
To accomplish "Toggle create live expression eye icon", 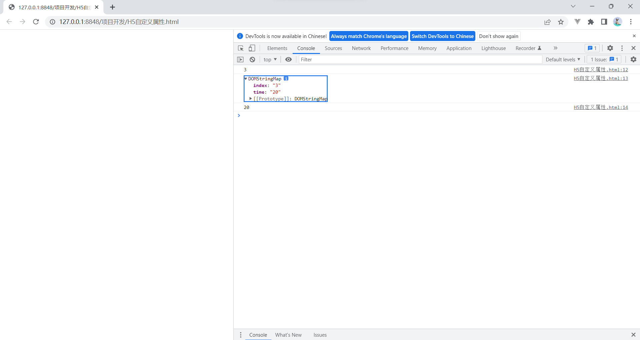I will [288, 59].
